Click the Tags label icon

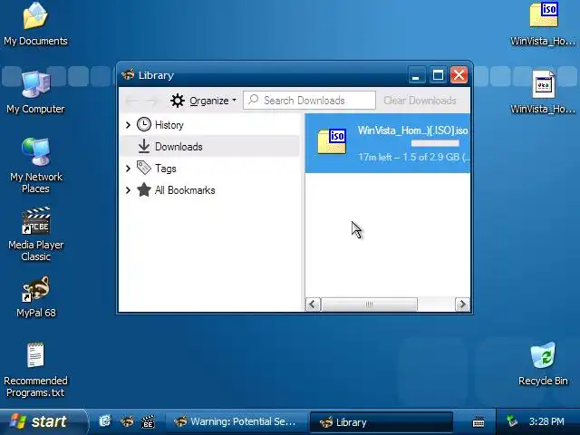143,168
